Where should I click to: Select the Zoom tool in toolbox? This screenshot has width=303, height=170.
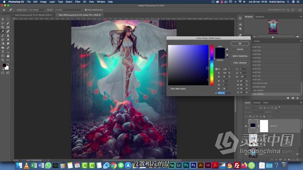tap(3, 60)
